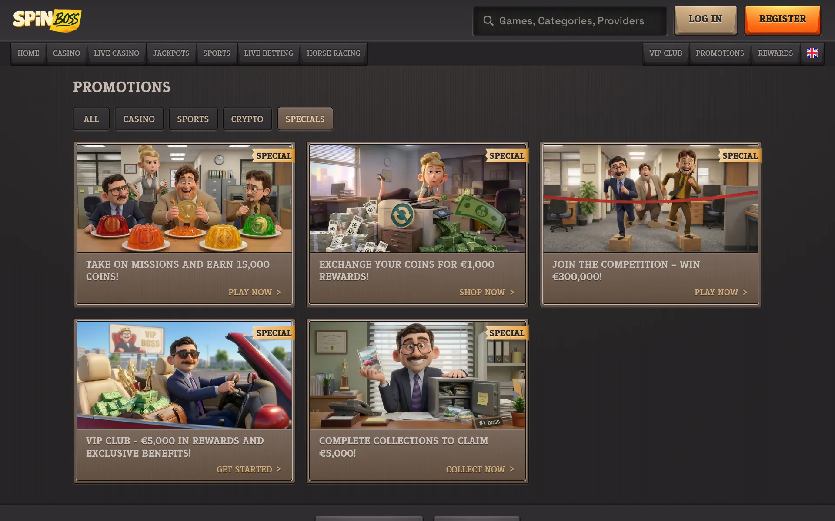Focus the Games, Categories, Providers search field
Viewport: 835px width, 521px height.
coord(570,21)
